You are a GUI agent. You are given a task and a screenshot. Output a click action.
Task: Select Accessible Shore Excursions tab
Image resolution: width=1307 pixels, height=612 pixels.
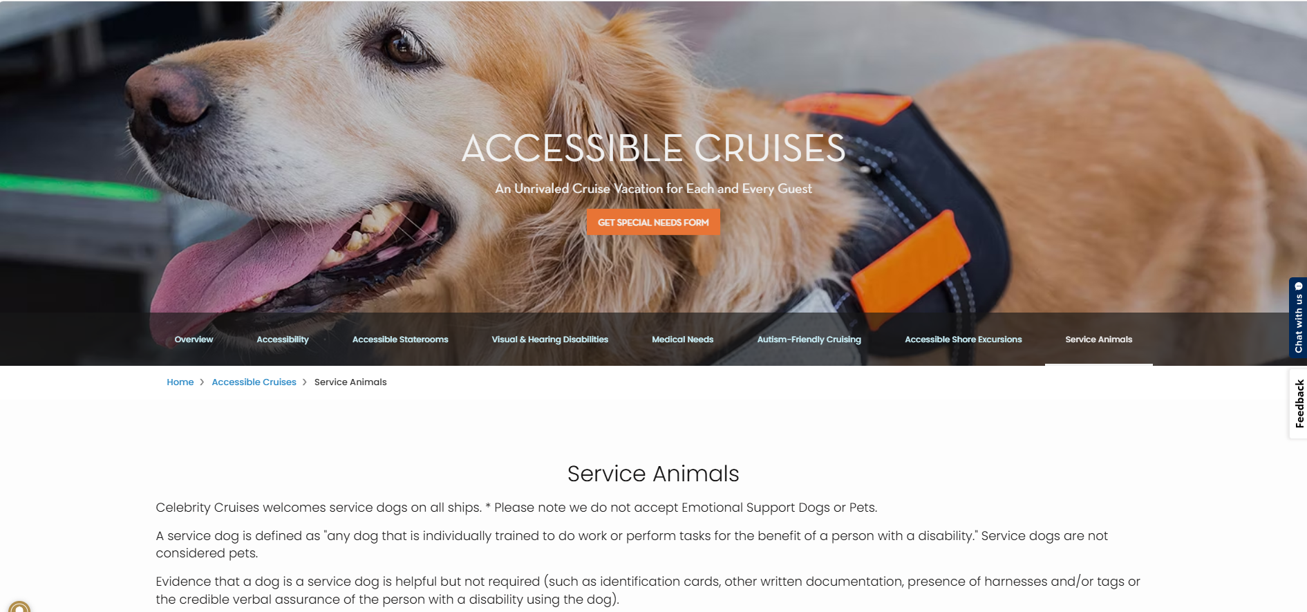[x=963, y=340]
